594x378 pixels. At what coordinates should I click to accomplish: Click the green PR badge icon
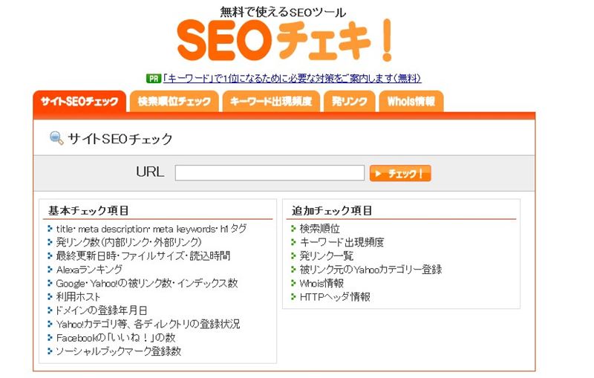pos(154,79)
